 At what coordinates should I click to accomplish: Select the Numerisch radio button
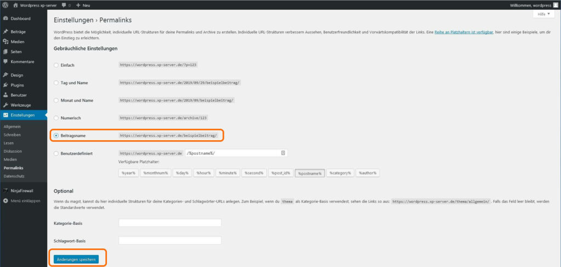(x=56, y=118)
